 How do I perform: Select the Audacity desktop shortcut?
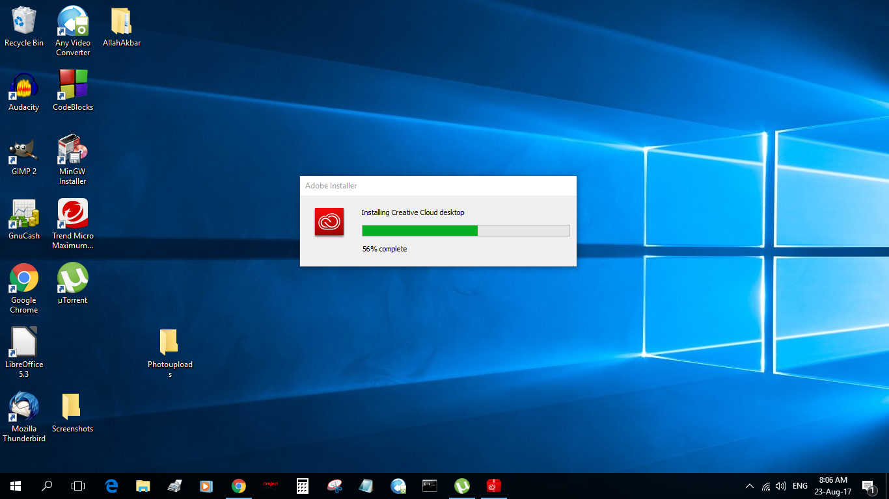click(24, 91)
